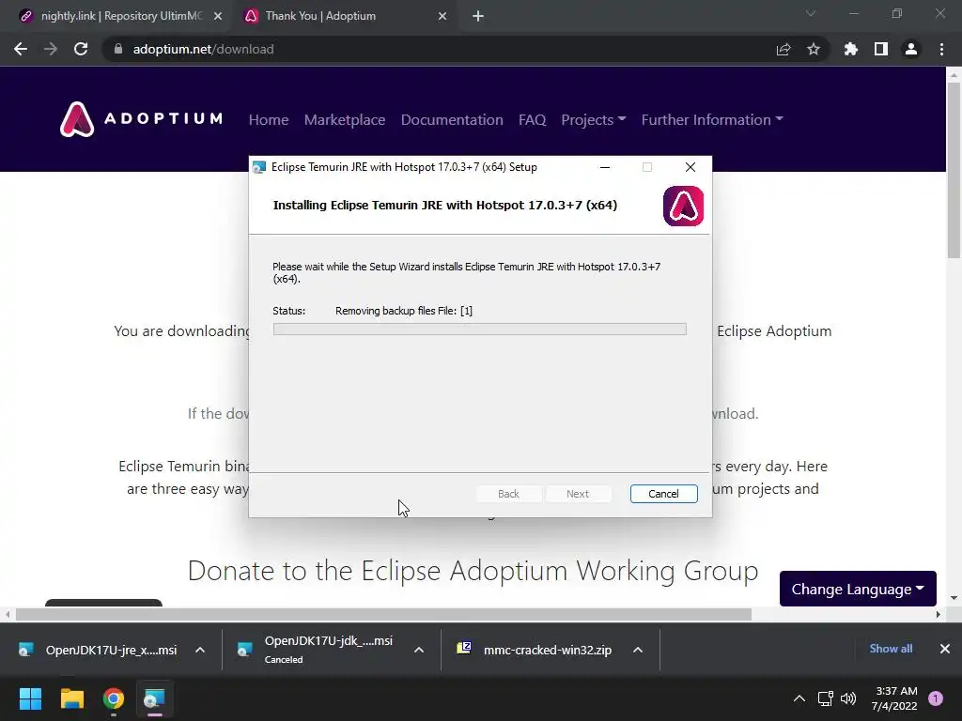Open the network tray icon
962x721 pixels.
(826, 698)
